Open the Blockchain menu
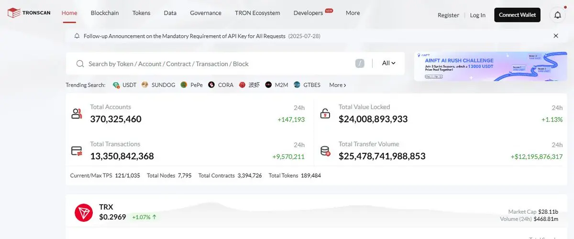Screen dimensions: 574x239 point(105,13)
